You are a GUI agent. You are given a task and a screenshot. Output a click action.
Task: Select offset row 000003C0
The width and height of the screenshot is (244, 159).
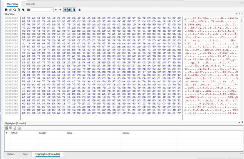(11, 113)
